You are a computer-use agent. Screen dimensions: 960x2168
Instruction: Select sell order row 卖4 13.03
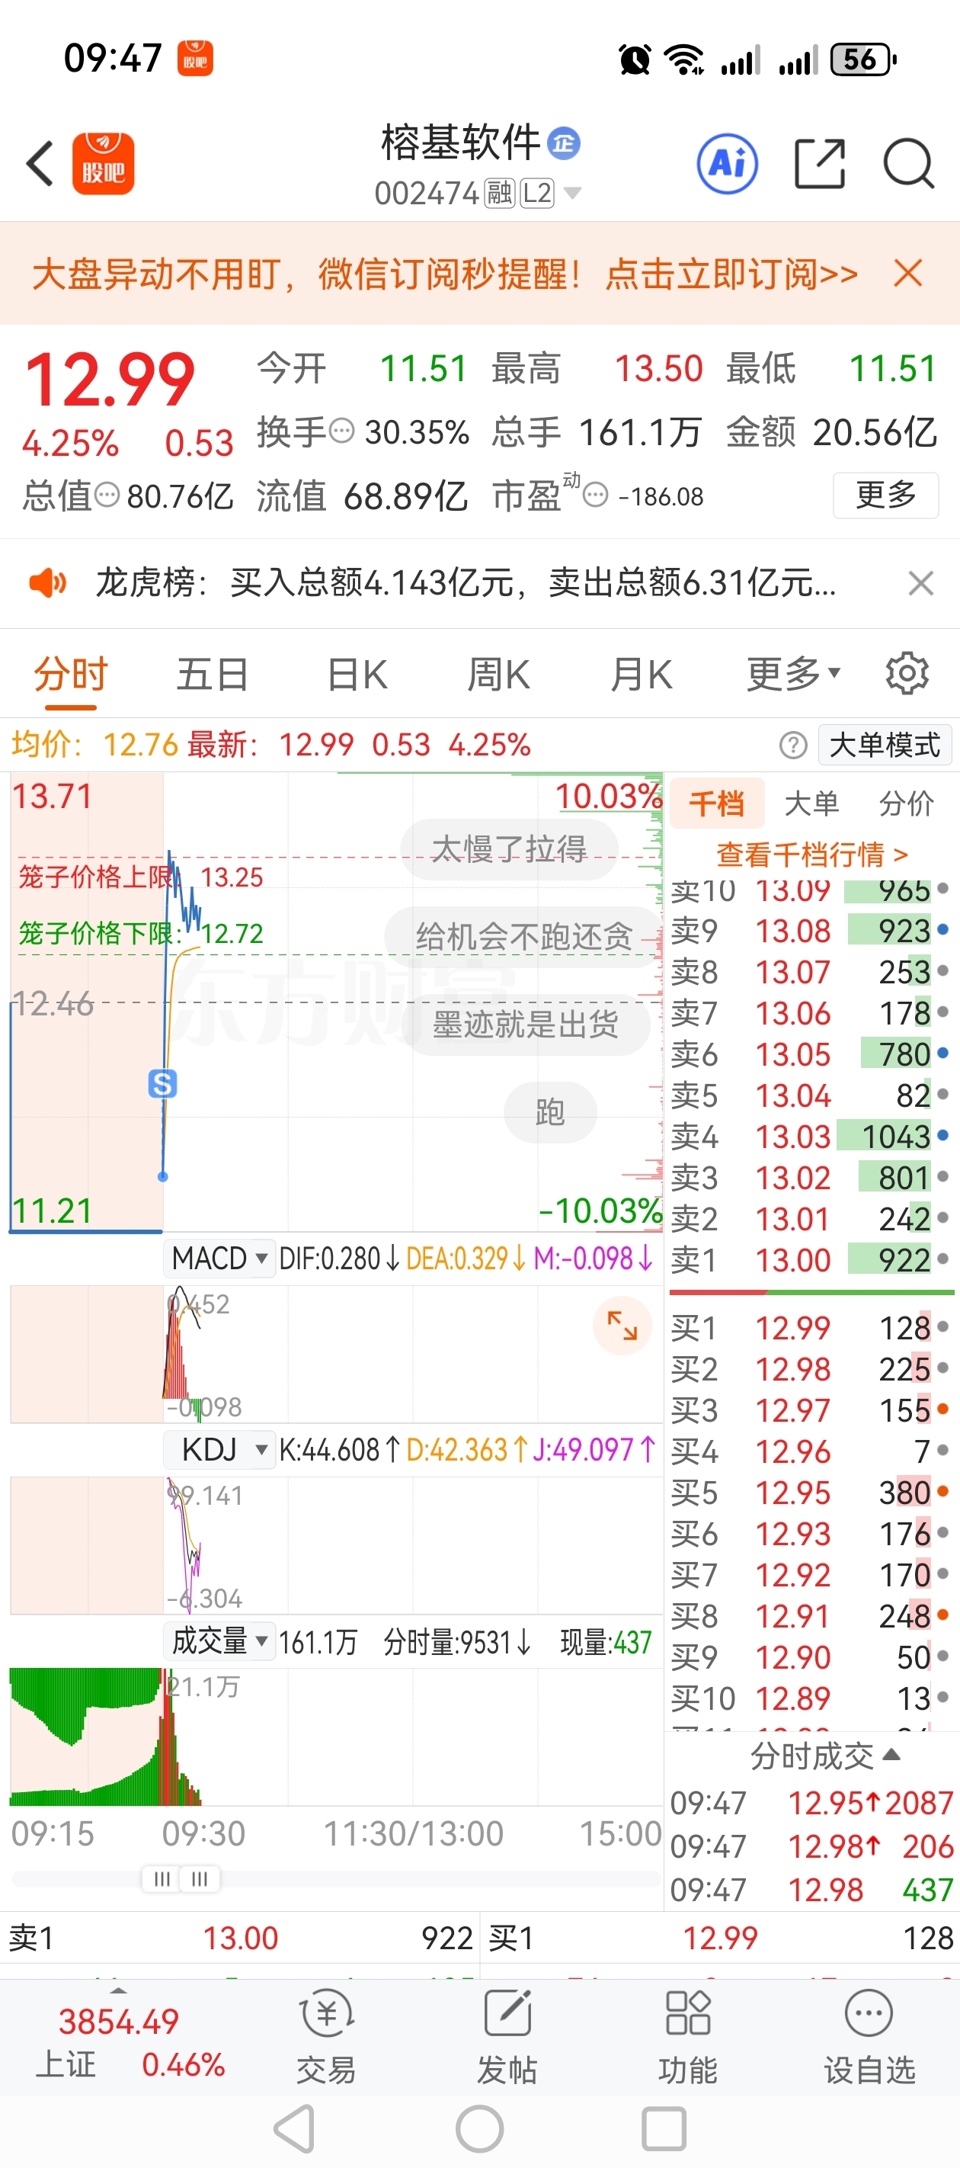(x=811, y=1136)
